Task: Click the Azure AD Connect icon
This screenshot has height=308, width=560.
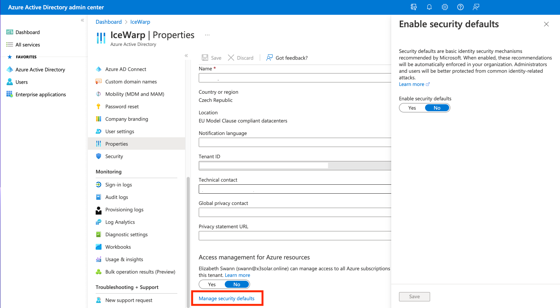Action: [98, 69]
